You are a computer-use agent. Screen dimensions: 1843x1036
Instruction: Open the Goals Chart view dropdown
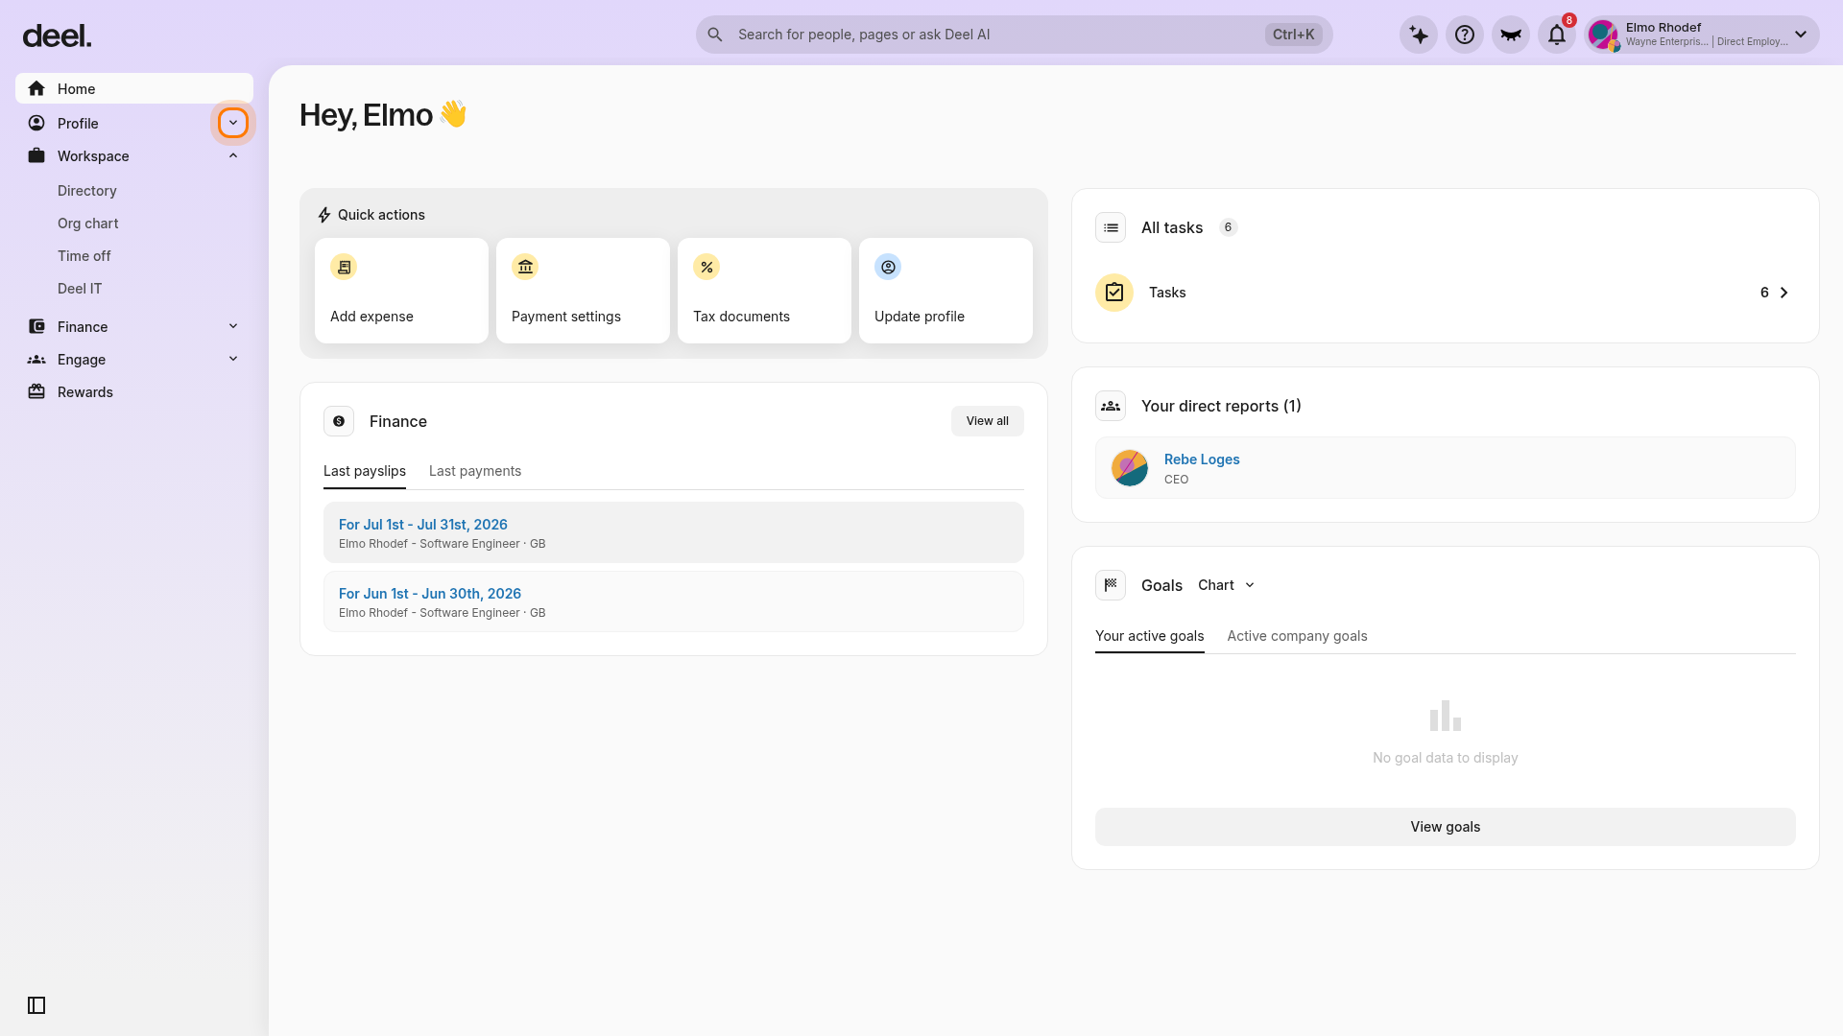pyautogui.click(x=1227, y=585)
